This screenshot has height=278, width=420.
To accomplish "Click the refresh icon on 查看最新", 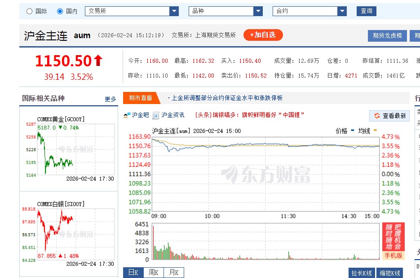I will pos(376,115).
